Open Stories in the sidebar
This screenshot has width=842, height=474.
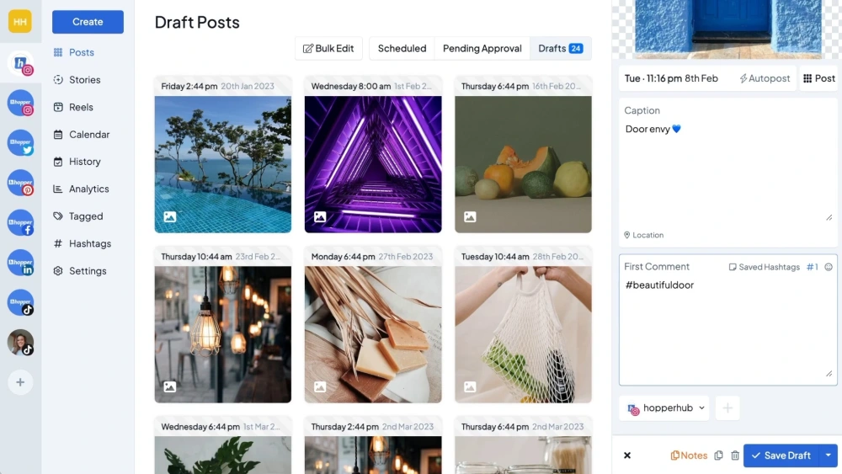(77, 79)
